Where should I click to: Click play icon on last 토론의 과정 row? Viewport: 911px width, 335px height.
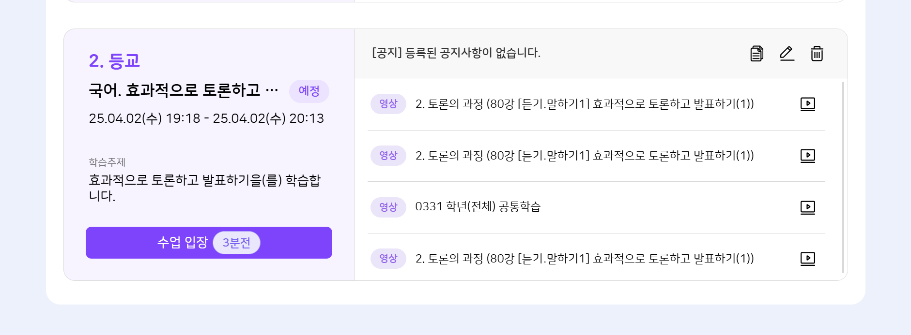coord(807,259)
